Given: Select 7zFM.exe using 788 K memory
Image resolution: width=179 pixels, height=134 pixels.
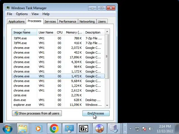Looking at the screenshot, I should pos(58,38).
